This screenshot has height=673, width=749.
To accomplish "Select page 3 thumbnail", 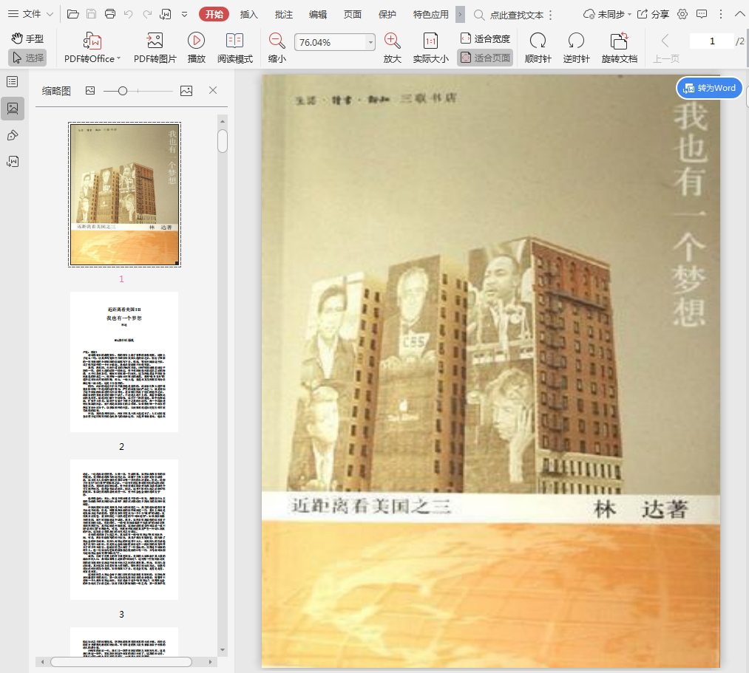I will click(124, 530).
